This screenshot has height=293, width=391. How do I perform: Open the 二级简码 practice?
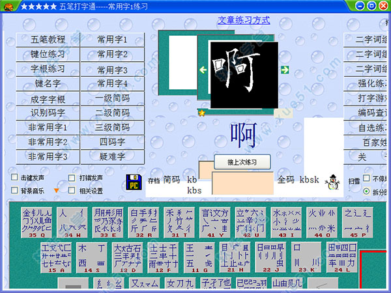pyautogui.click(x=112, y=113)
